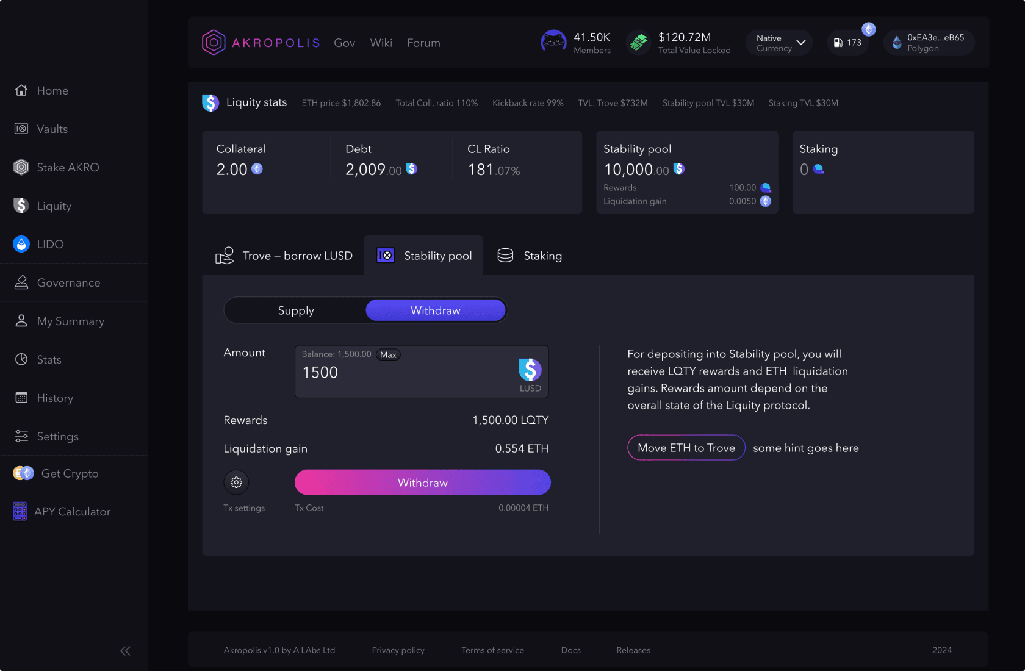Screen dimensions: 1025x671
Task: Open Wiki in top navigation
Action: 381,43
